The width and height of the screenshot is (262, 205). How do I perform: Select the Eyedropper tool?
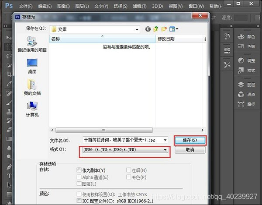(9, 83)
